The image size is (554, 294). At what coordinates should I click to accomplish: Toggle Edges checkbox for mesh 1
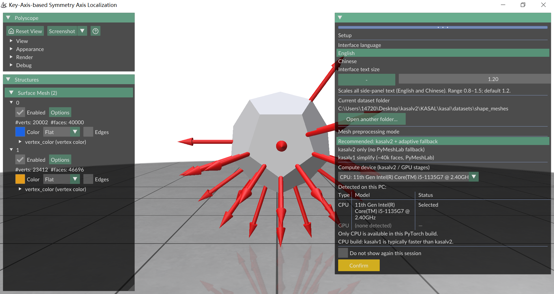(x=88, y=179)
